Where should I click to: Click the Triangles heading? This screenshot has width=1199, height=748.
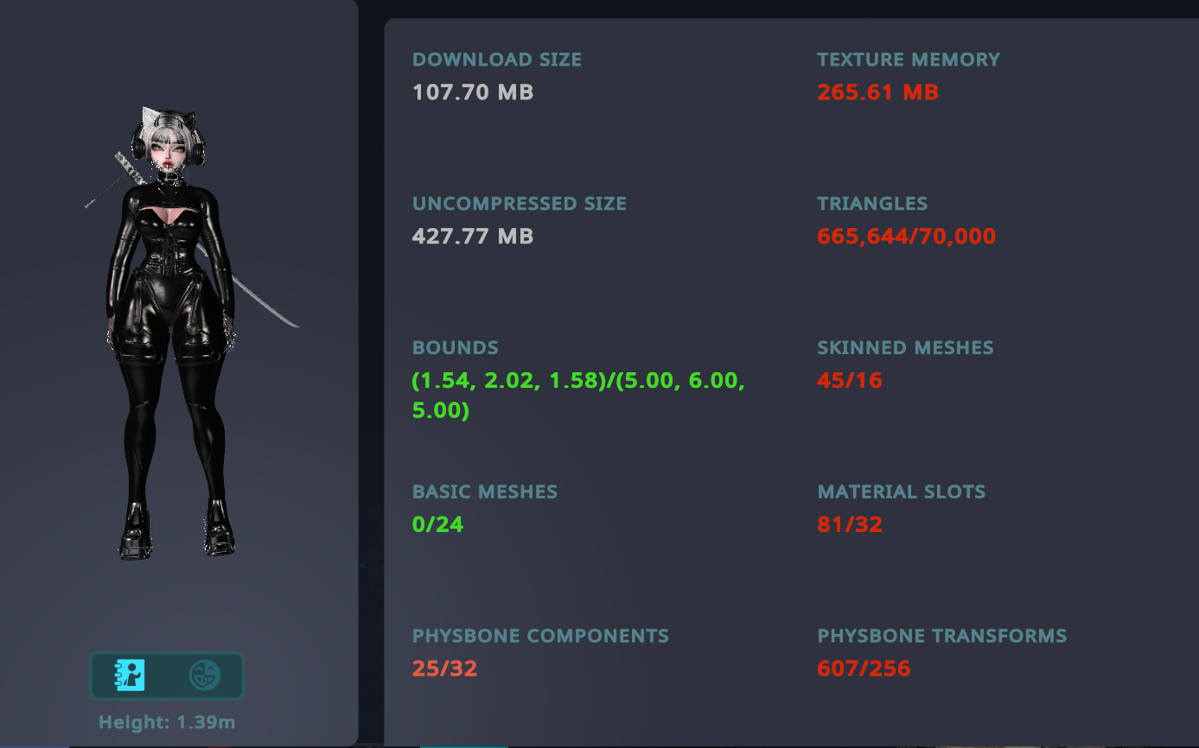872,204
